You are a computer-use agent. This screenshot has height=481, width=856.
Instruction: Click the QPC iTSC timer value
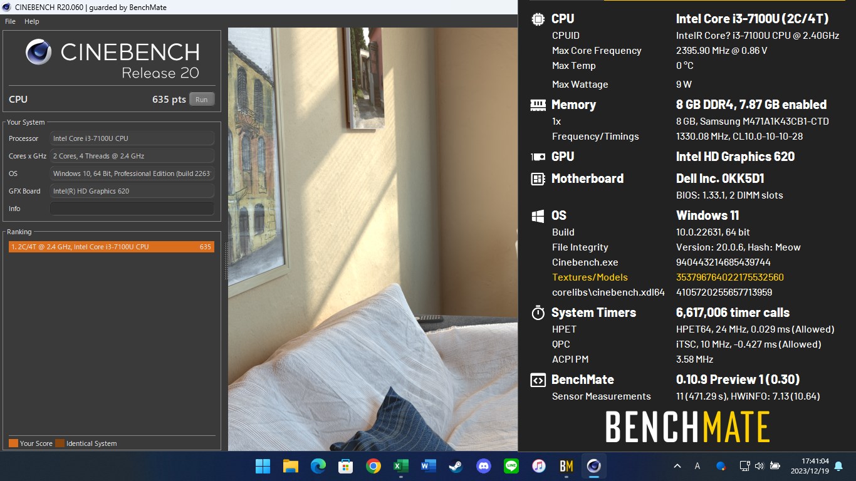point(748,344)
